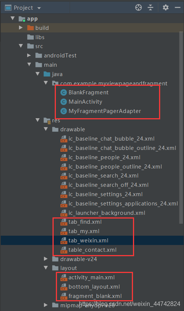Select ic_baseline_chat_bubble_outline_24.xml in the tree
This screenshot has width=184, height=311.
[x=122, y=148]
